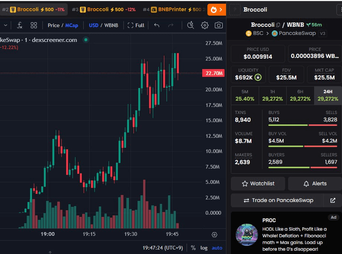Click the liquidity lock icon
The width and height of the screenshot is (342, 254).
click(258, 77)
